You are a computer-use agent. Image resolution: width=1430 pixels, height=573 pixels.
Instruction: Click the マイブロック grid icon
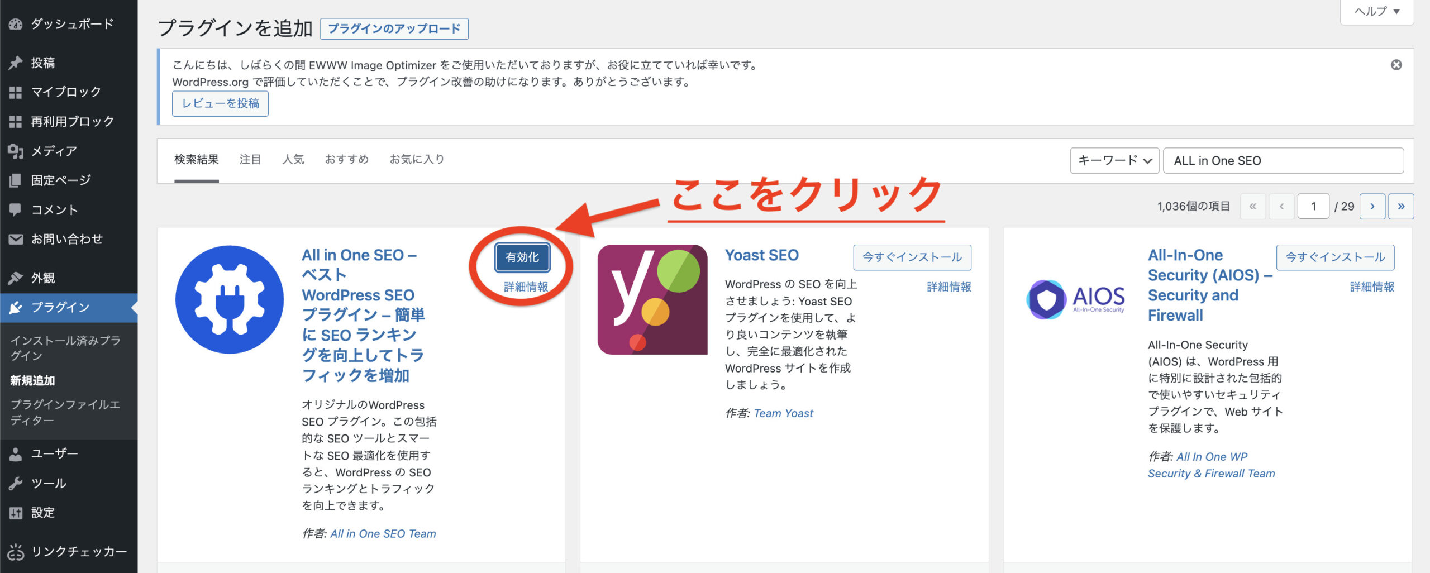(16, 92)
